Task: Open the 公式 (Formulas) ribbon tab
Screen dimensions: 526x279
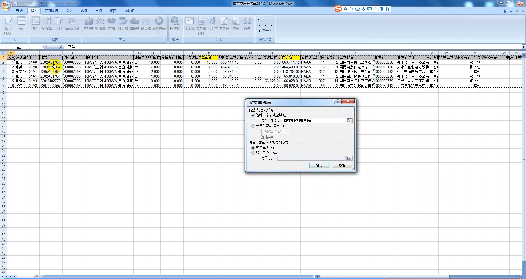Action: pos(70,11)
